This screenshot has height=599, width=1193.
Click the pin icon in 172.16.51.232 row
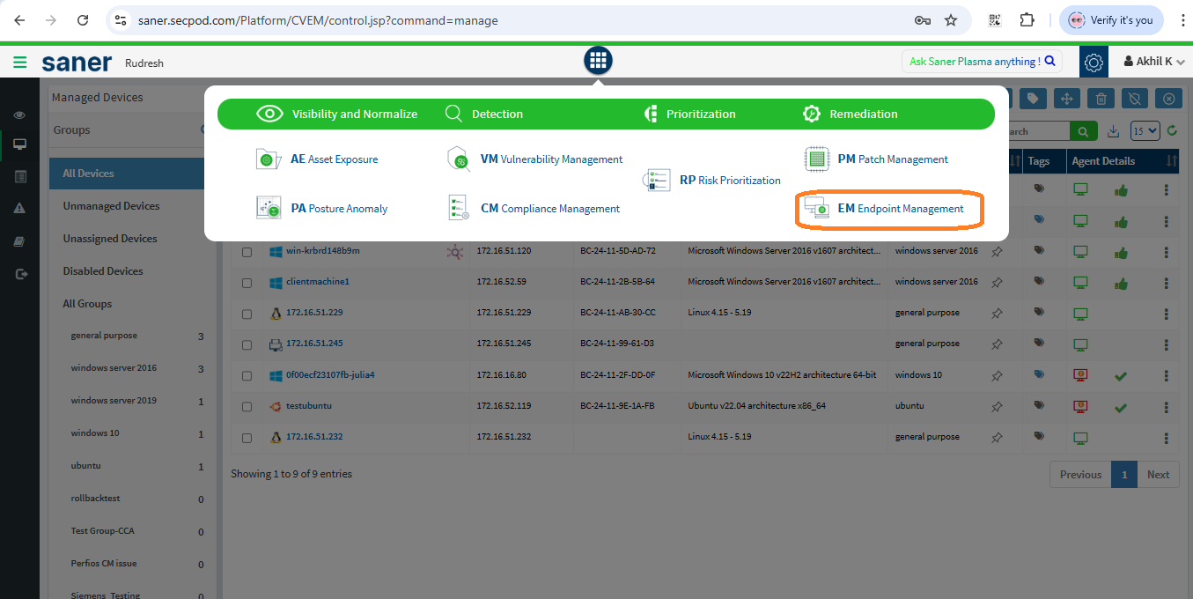(x=997, y=437)
